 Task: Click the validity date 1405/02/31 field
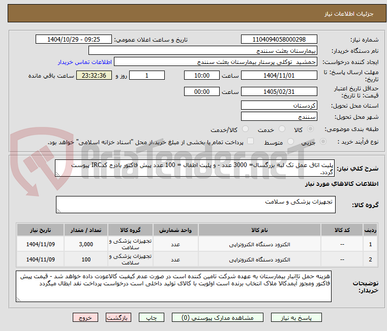[x=279, y=91]
